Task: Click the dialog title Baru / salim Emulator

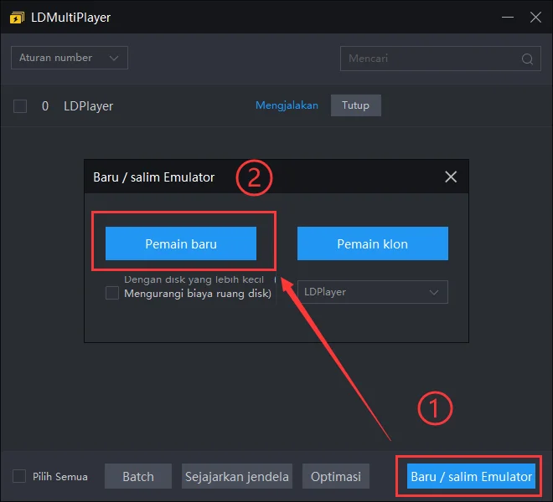Action: click(x=154, y=177)
